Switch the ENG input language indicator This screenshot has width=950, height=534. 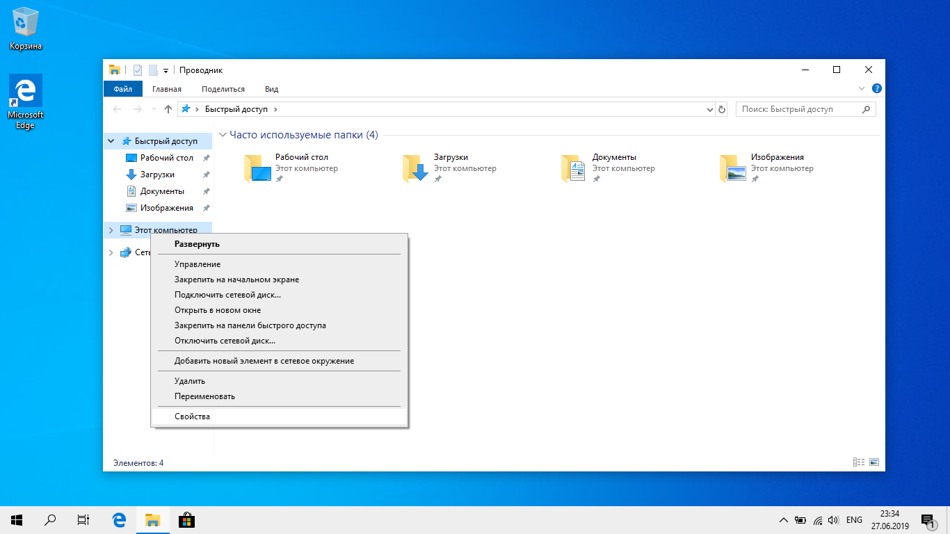(x=855, y=520)
